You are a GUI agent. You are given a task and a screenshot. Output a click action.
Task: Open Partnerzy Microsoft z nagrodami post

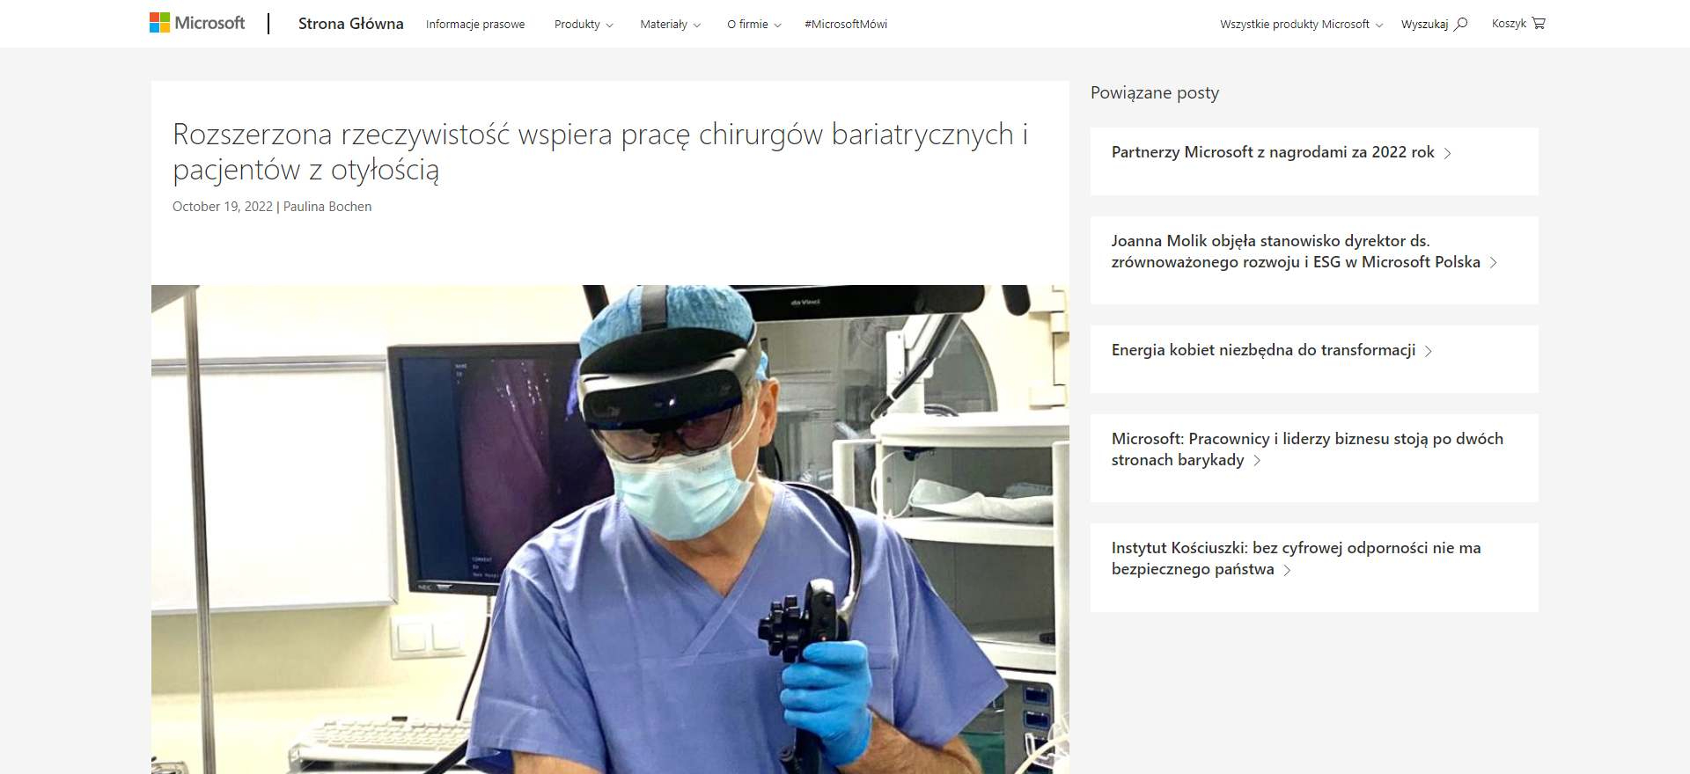(x=1273, y=152)
